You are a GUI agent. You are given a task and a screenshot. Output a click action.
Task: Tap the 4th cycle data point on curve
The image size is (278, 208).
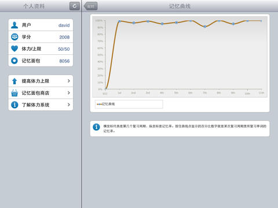pos(162,24)
